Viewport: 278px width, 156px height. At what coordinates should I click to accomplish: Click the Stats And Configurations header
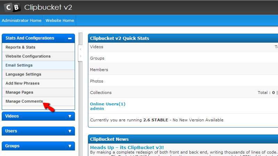(x=38, y=38)
